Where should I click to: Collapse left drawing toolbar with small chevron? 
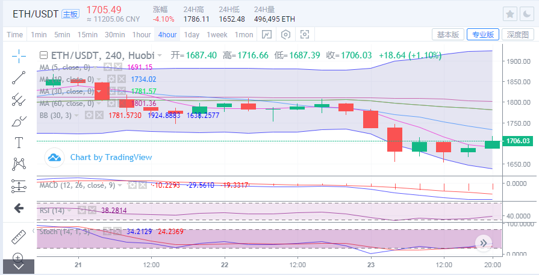pyautogui.click(x=33, y=230)
